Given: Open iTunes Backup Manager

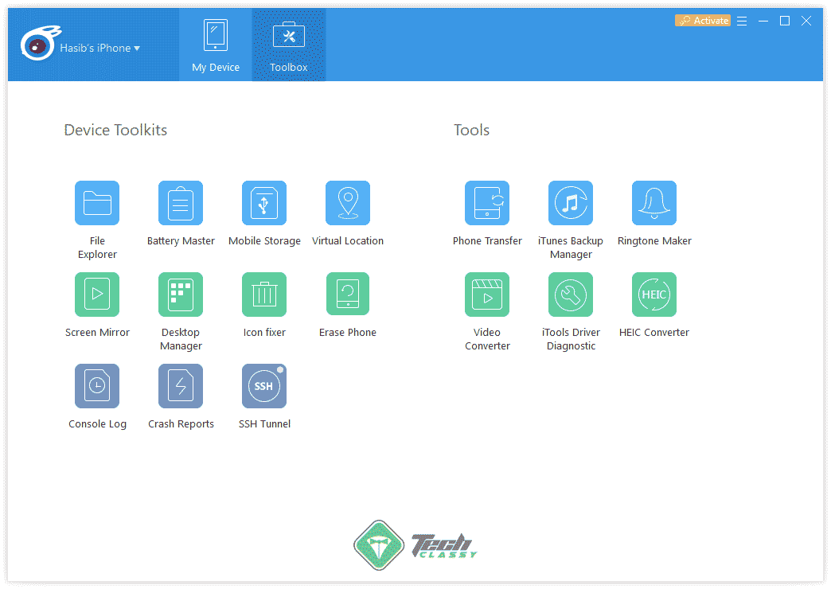Looking at the screenshot, I should [571, 203].
